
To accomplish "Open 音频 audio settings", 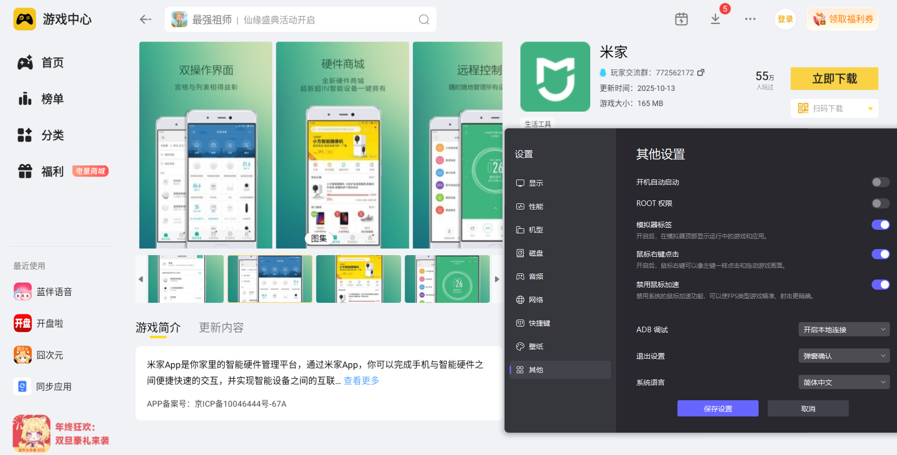I will [x=560, y=276].
